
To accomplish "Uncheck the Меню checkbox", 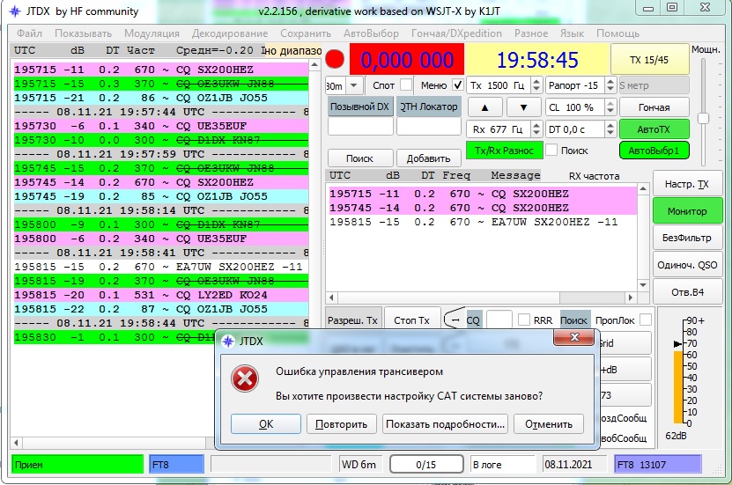I will pos(457,85).
